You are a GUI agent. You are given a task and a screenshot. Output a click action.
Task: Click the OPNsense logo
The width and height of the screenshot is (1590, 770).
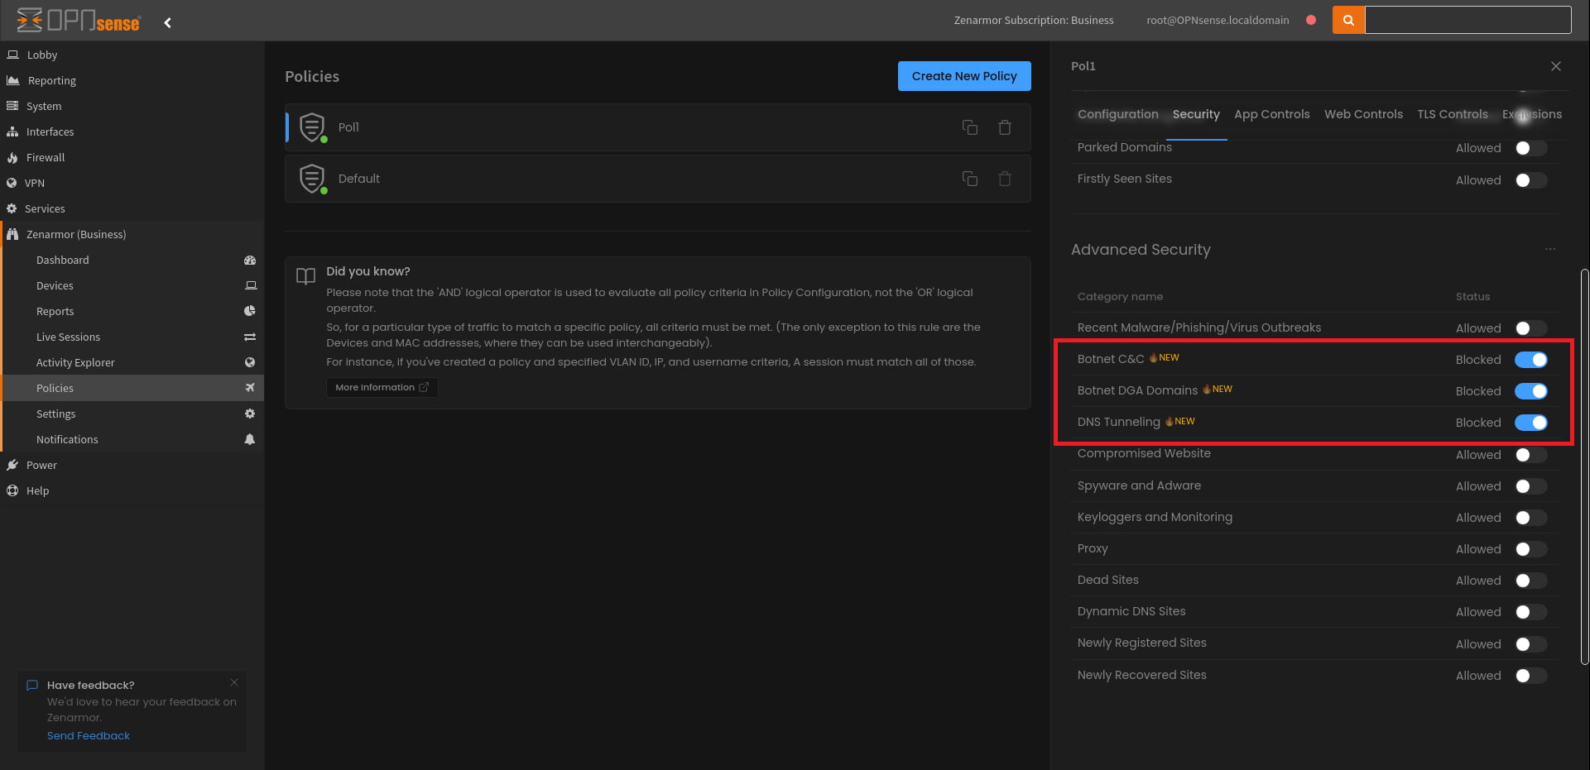coord(79,20)
